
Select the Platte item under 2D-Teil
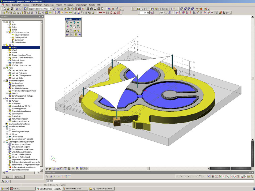point(14,47)
